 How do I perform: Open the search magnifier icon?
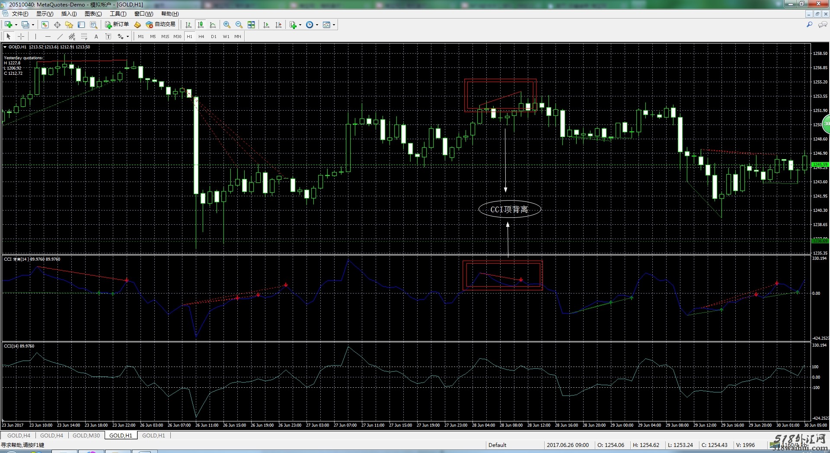coord(809,25)
